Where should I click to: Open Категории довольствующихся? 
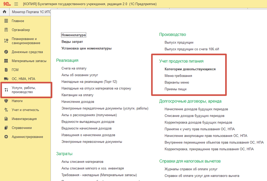click(190, 69)
